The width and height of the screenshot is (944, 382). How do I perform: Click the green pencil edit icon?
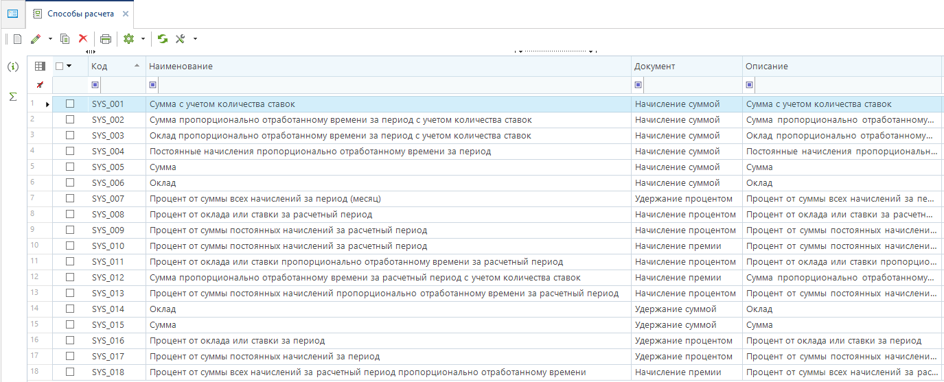click(x=36, y=39)
